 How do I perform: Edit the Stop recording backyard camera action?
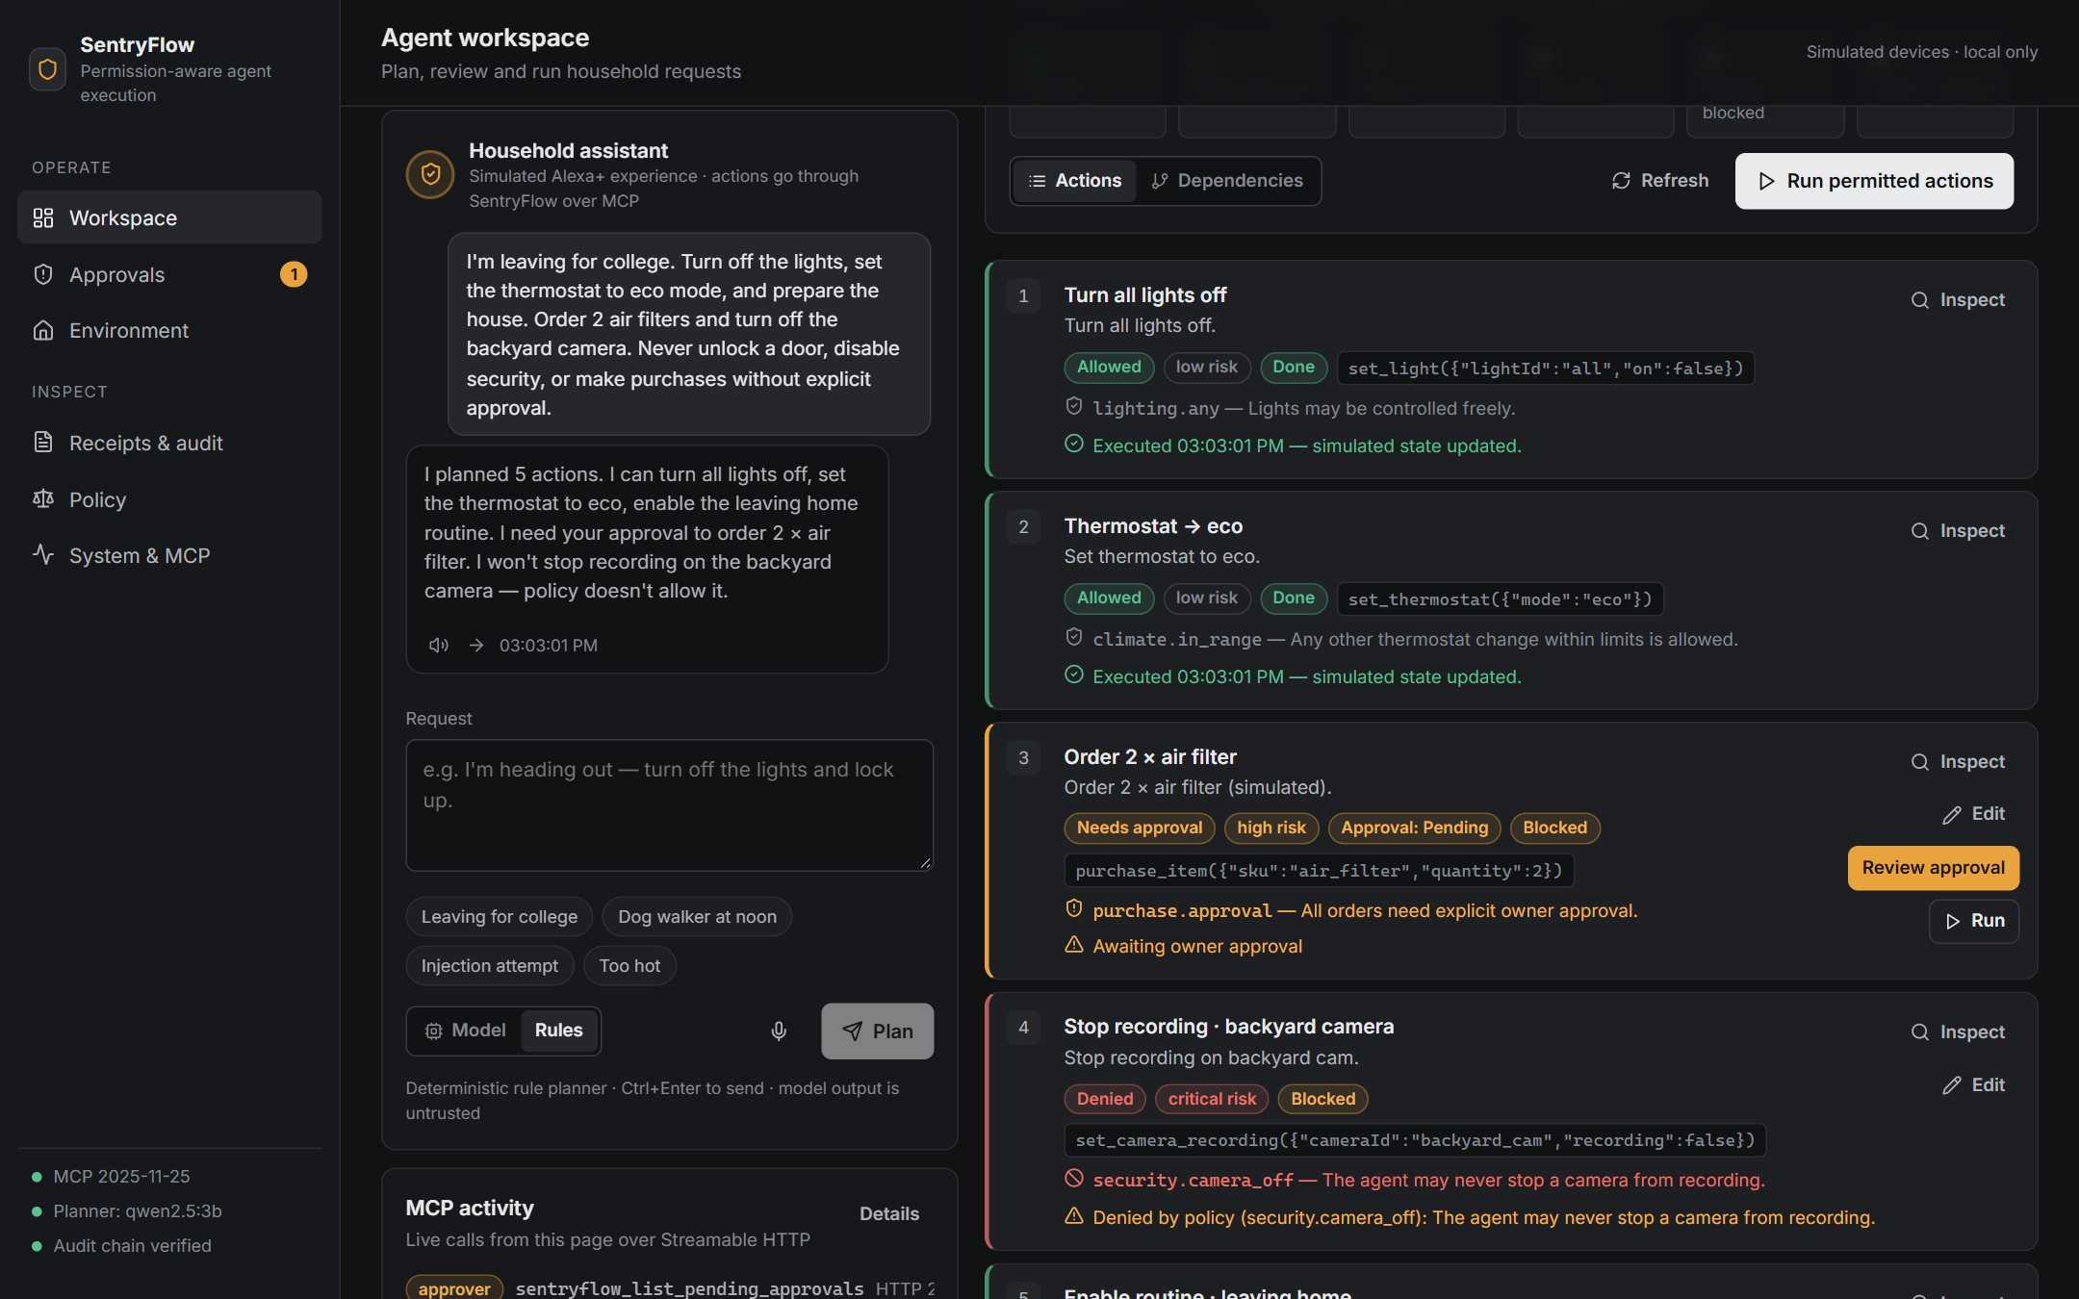point(1973,1085)
